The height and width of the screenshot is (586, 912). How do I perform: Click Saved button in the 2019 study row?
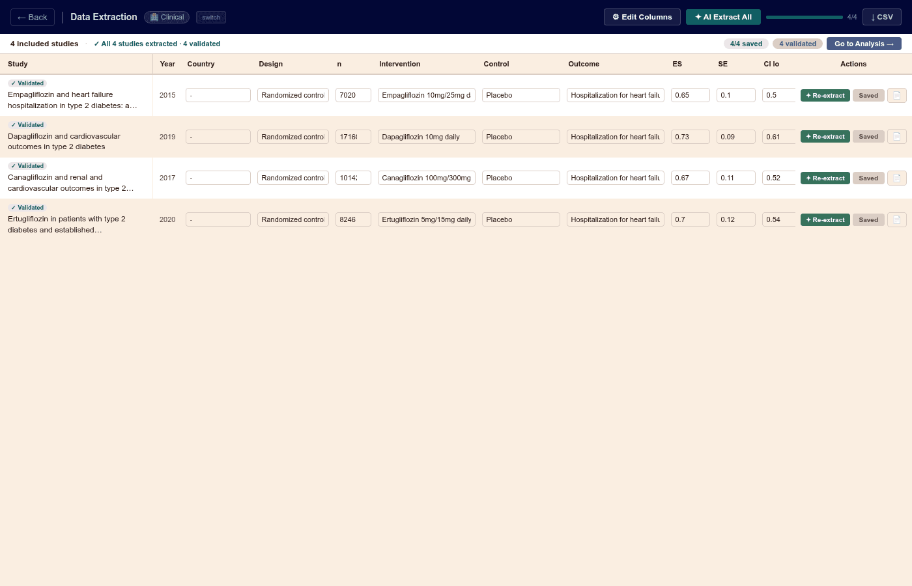point(868,137)
